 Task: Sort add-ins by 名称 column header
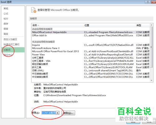pos(58,25)
